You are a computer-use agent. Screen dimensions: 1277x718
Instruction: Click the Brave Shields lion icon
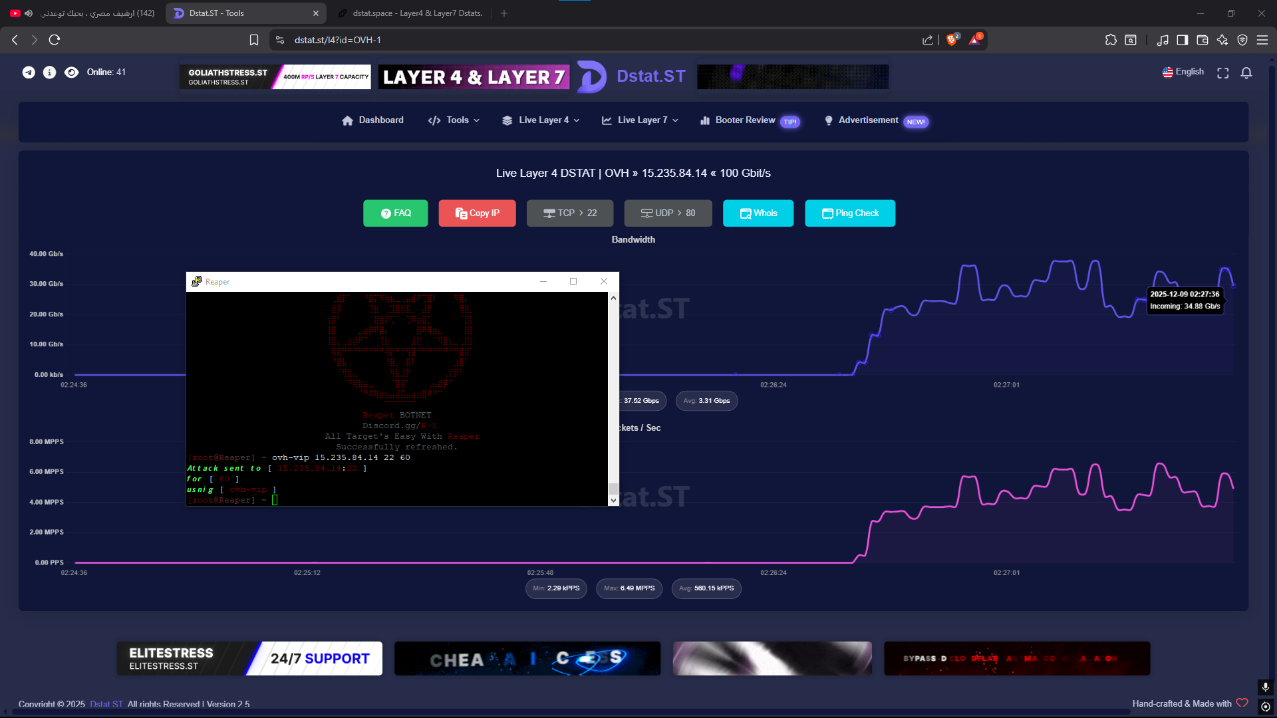tap(952, 40)
